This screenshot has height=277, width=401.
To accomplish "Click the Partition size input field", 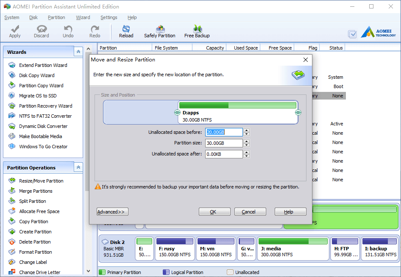I will coord(224,143).
